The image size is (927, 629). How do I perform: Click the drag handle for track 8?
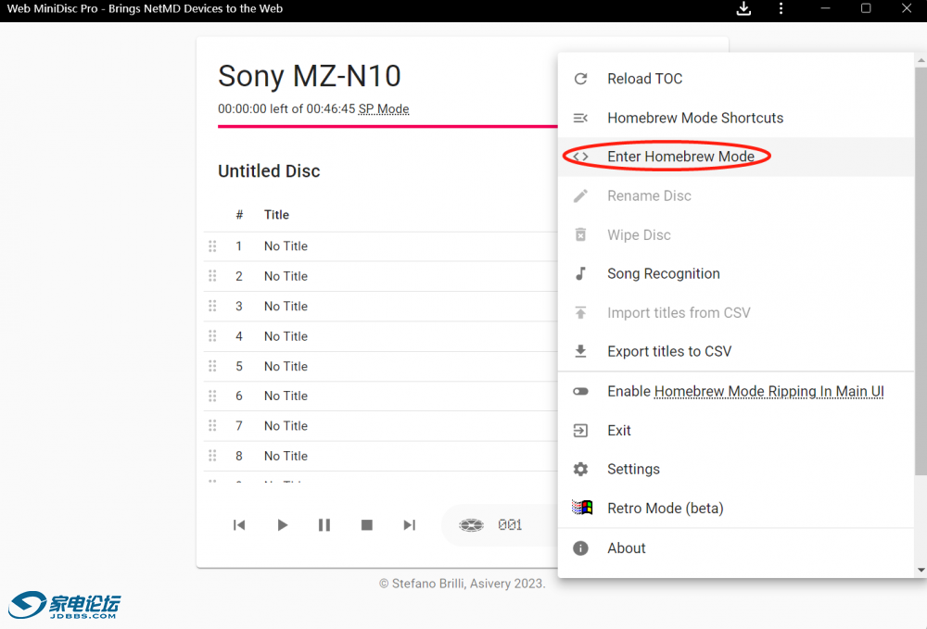212,456
